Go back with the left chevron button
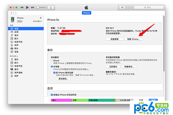Image resolution: width=173 pixels, height=115 pixels. point(11,13)
